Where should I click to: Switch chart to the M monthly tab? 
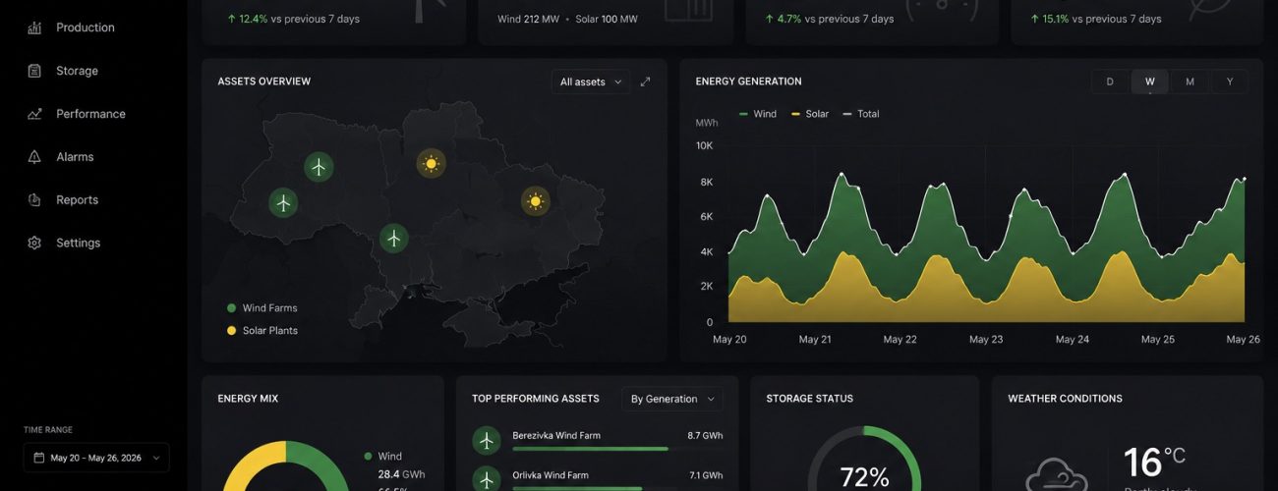pyautogui.click(x=1190, y=82)
